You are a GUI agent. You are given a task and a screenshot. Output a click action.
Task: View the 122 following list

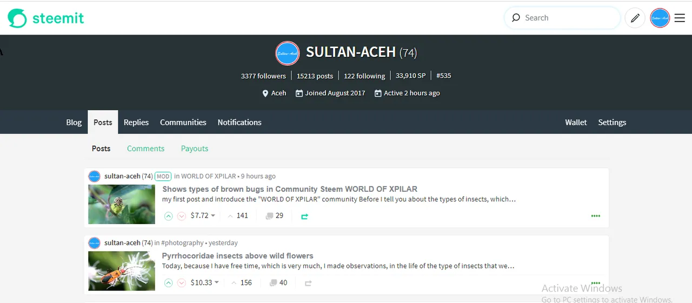pyautogui.click(x=364, y=76)
